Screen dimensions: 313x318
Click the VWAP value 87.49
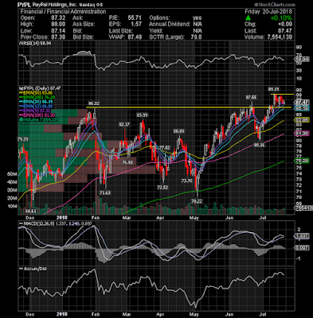point(135,37)
